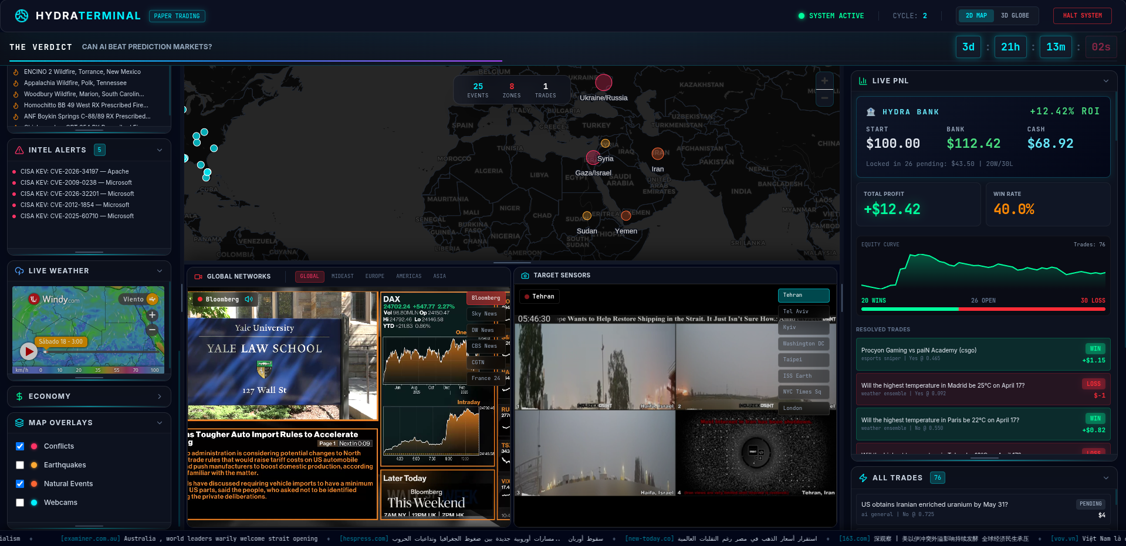Viewport: 1126px width, 546px height.
Task: Expand the Economy panel
Action: [160, 396]
